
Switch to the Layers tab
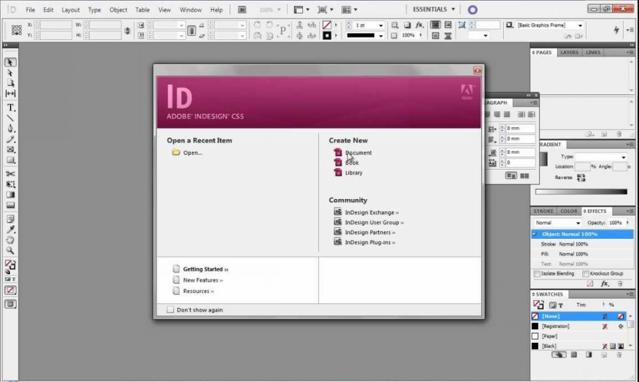pos(569,53)
